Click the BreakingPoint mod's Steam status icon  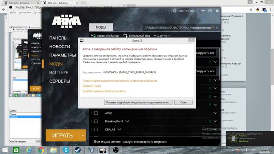(127, 121)
